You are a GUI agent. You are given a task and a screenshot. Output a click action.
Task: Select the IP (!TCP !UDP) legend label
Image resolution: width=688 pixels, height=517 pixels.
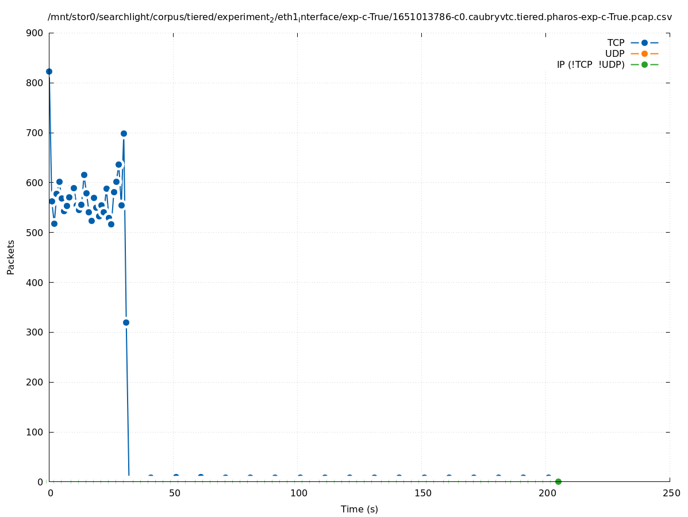click(590, 64)
